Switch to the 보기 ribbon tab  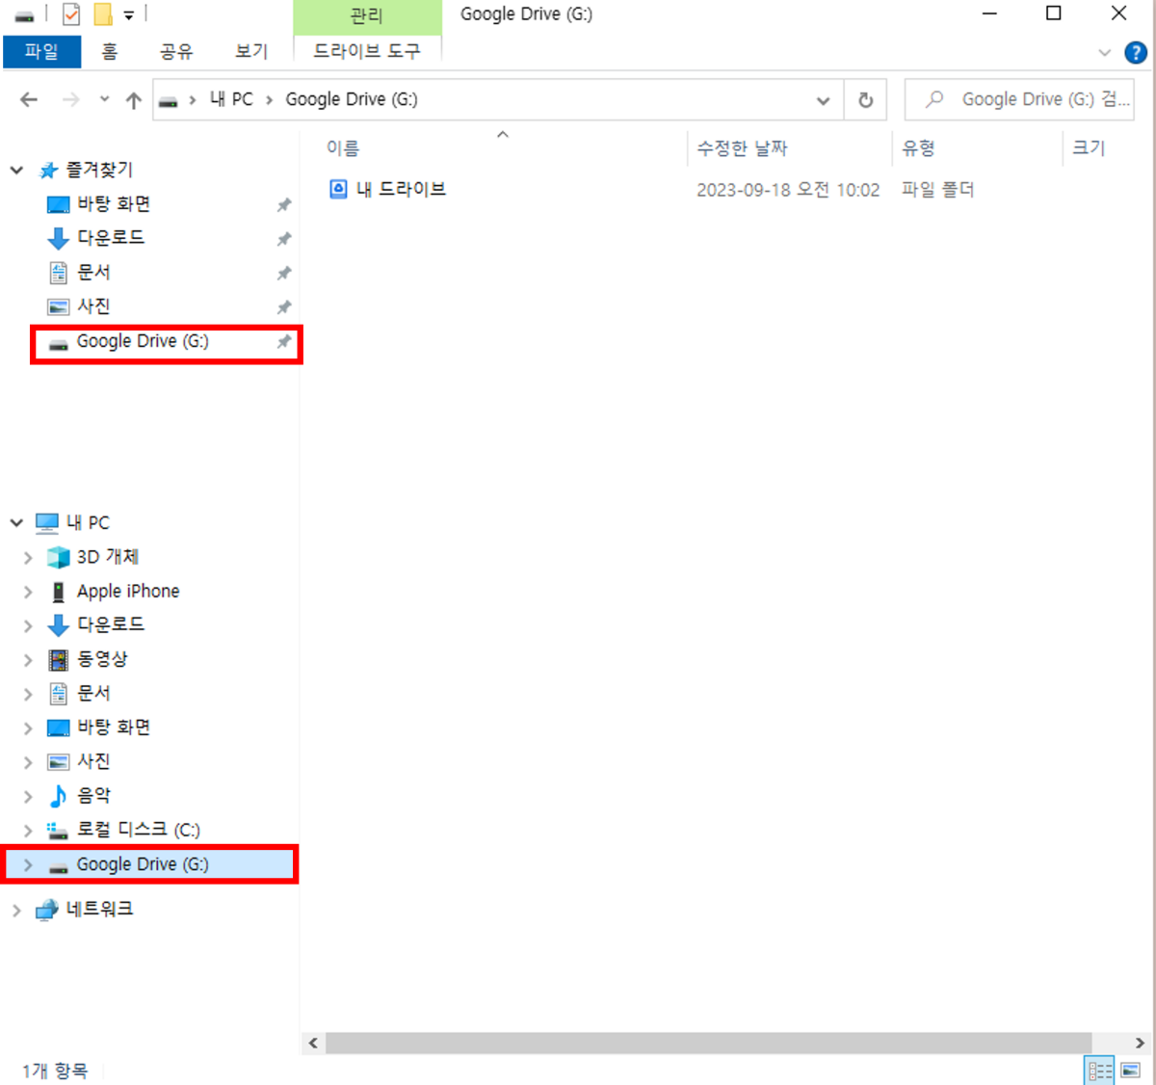point(251,51)
